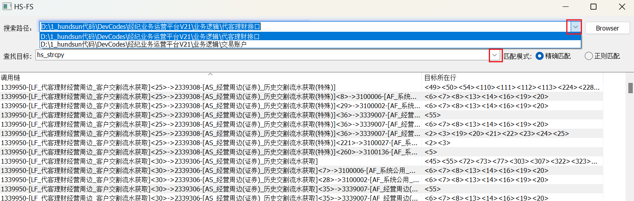Sort by the 调用链 column header
The image size is (634, 201).
[210, 78]
